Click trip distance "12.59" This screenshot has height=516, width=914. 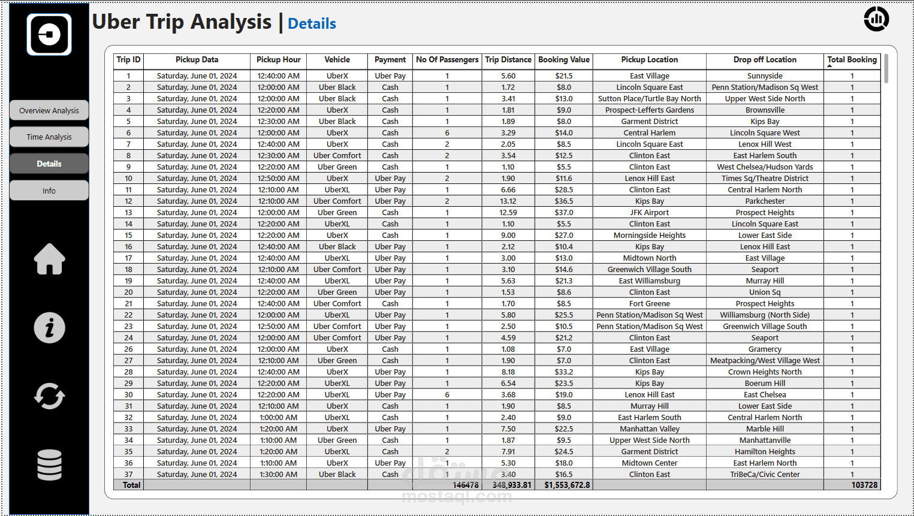point(508,213)
